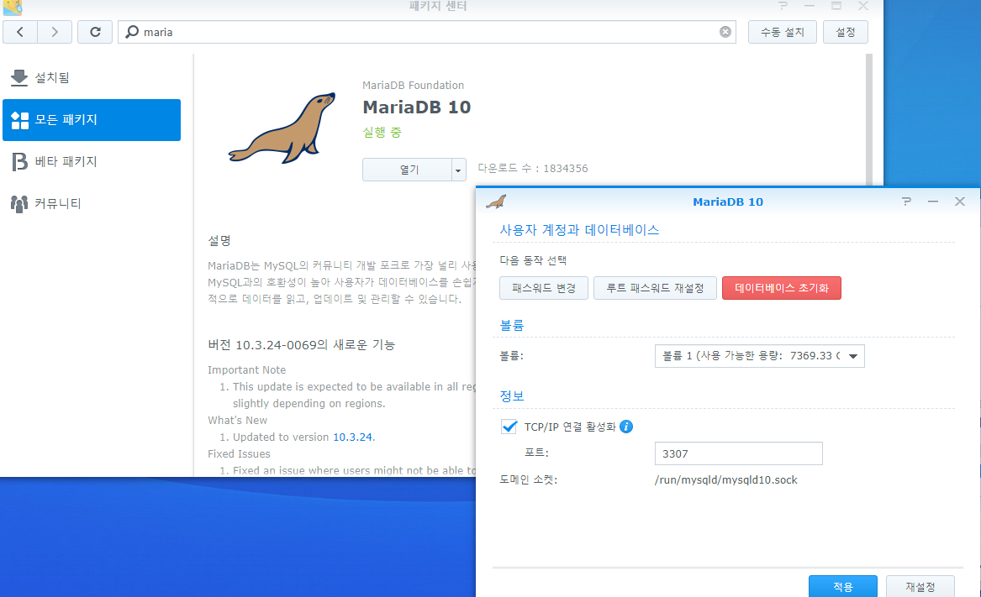981x597 pixels.
Task: Click the search magnifier icon
Action: (x=131, y=32)
